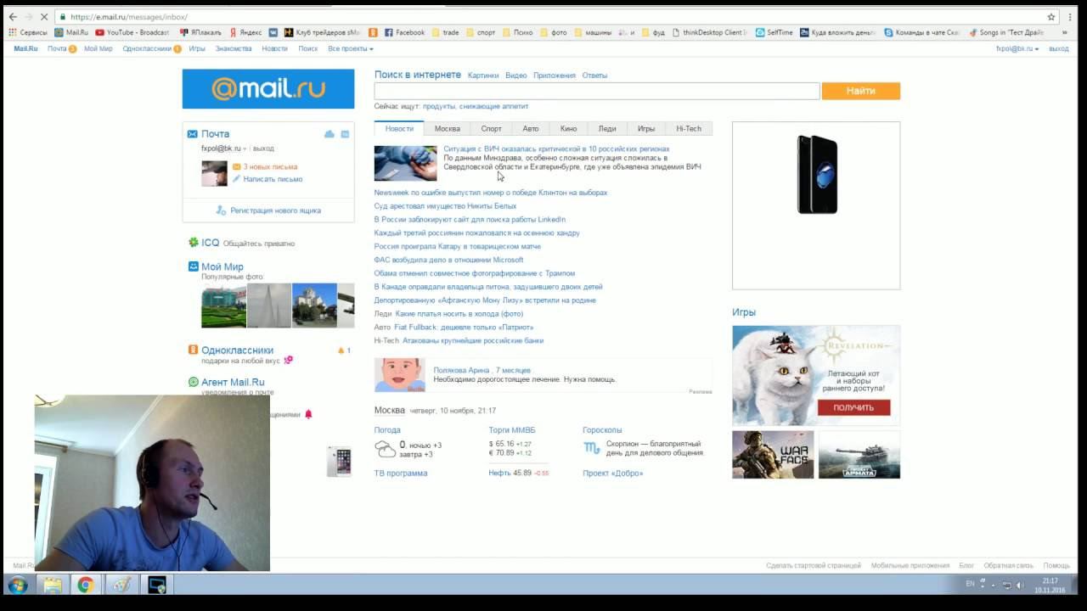The width and height of the screenshot is (1087, 611).
Task: Switch to the Hi-Tech news tab
Action: tap(689, 129)
